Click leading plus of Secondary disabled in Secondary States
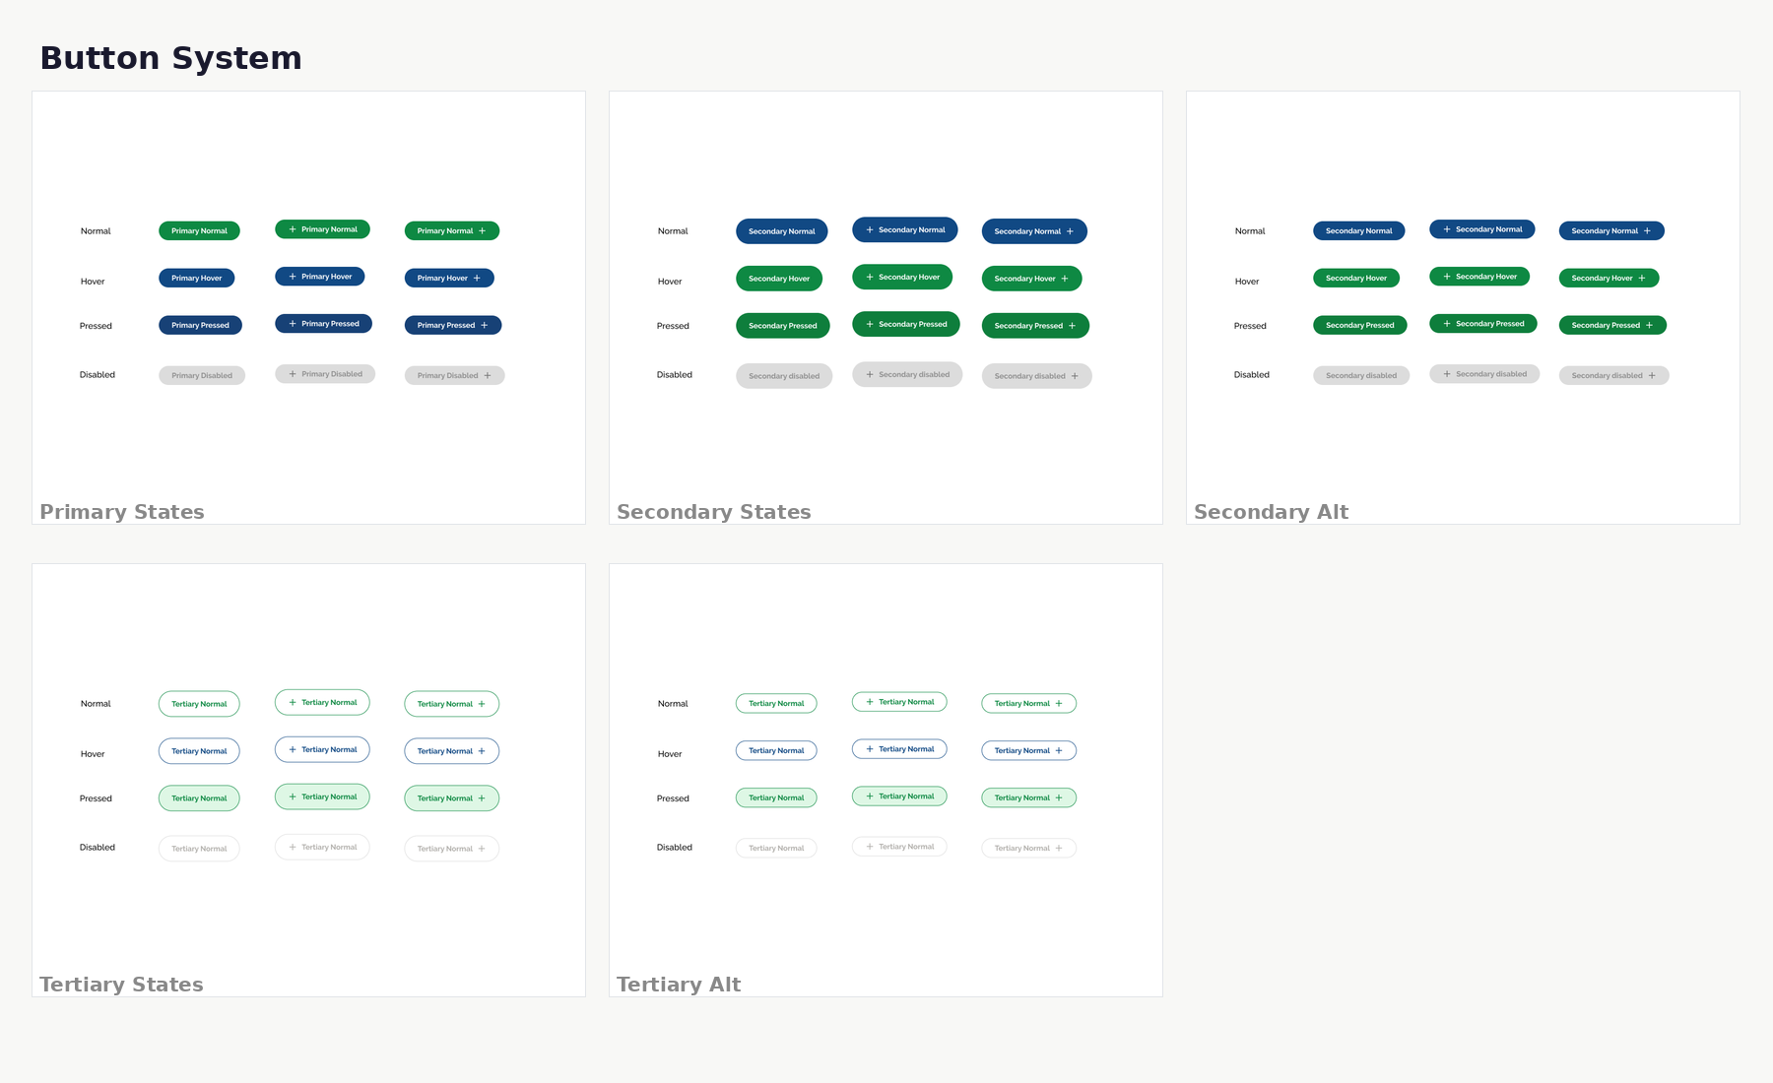Viewport: 1773px width, 1083px height. tap(870, 374)
